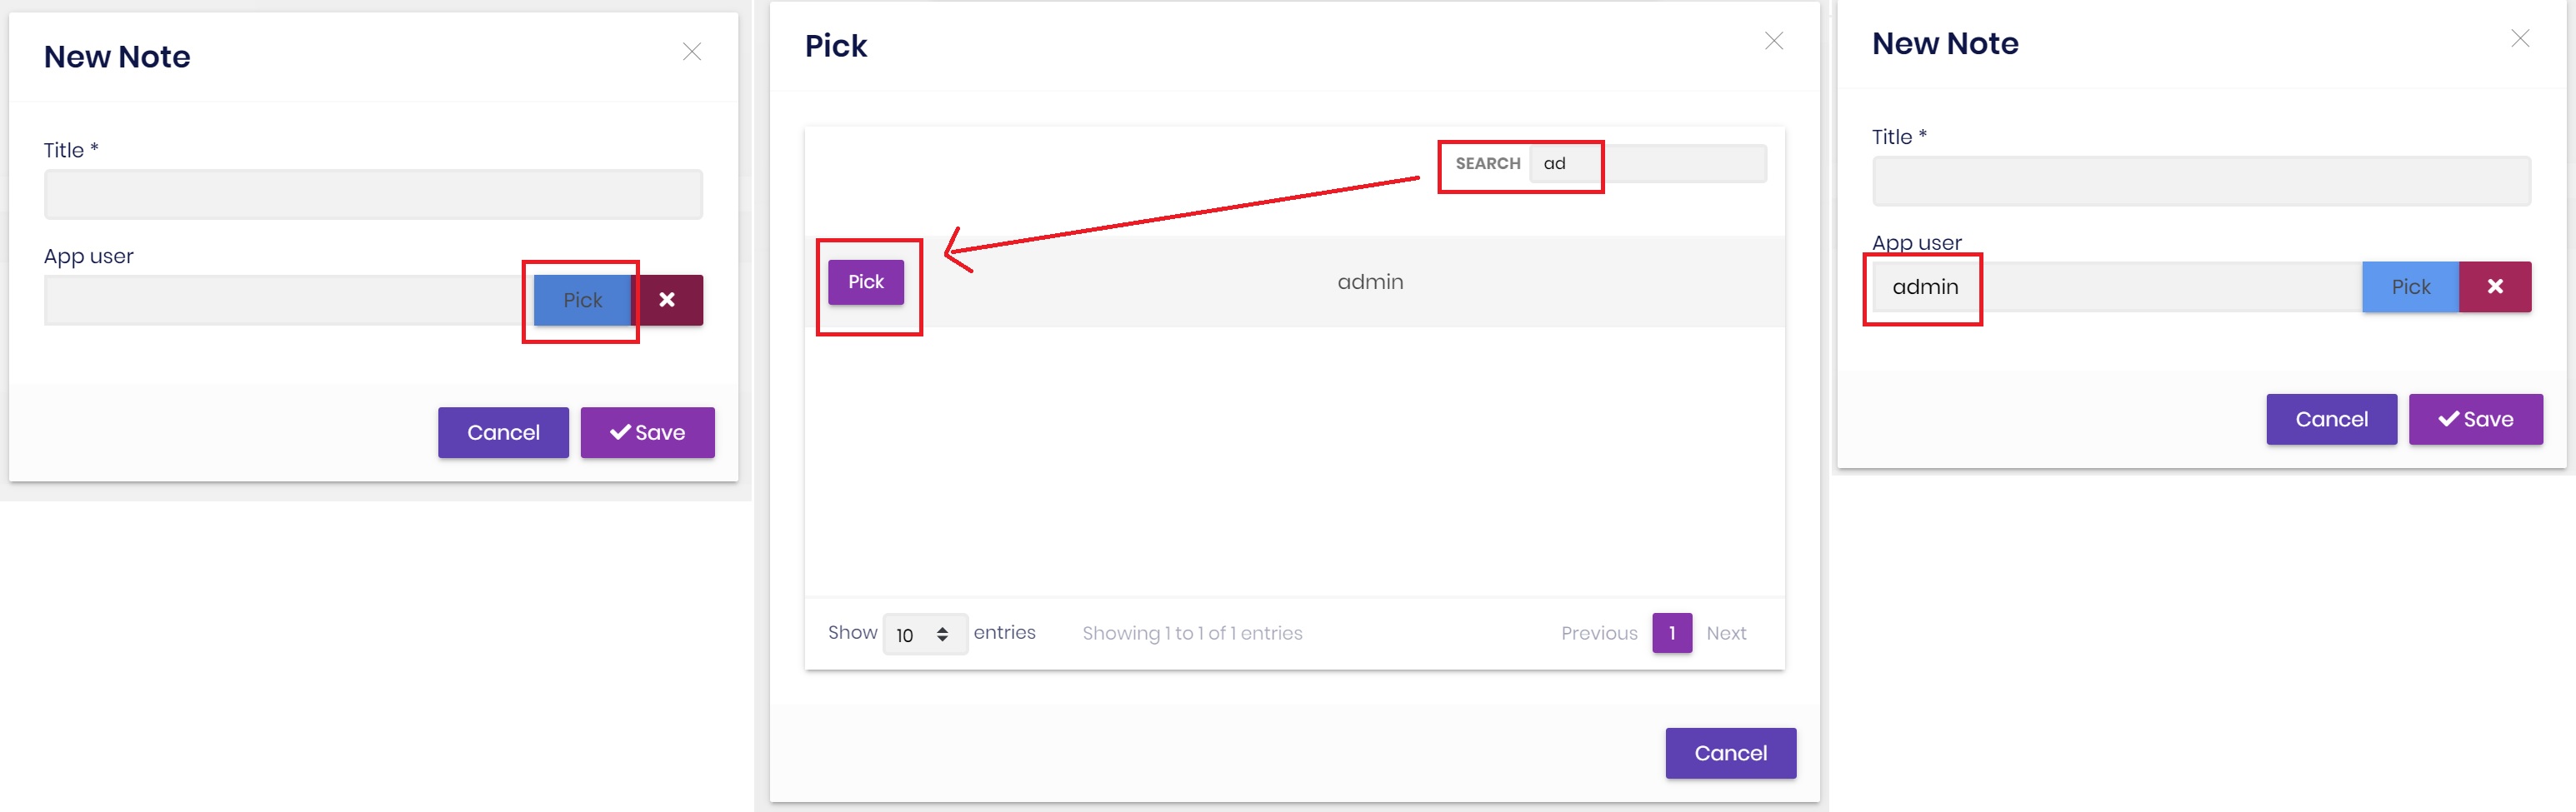Click Title field in New Note with admin user
This screenshot has height=812, width=2576.
pyautogui.click(x=2200, y=182)
